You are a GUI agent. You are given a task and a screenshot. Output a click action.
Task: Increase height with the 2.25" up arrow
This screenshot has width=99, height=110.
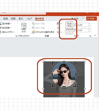89,24
